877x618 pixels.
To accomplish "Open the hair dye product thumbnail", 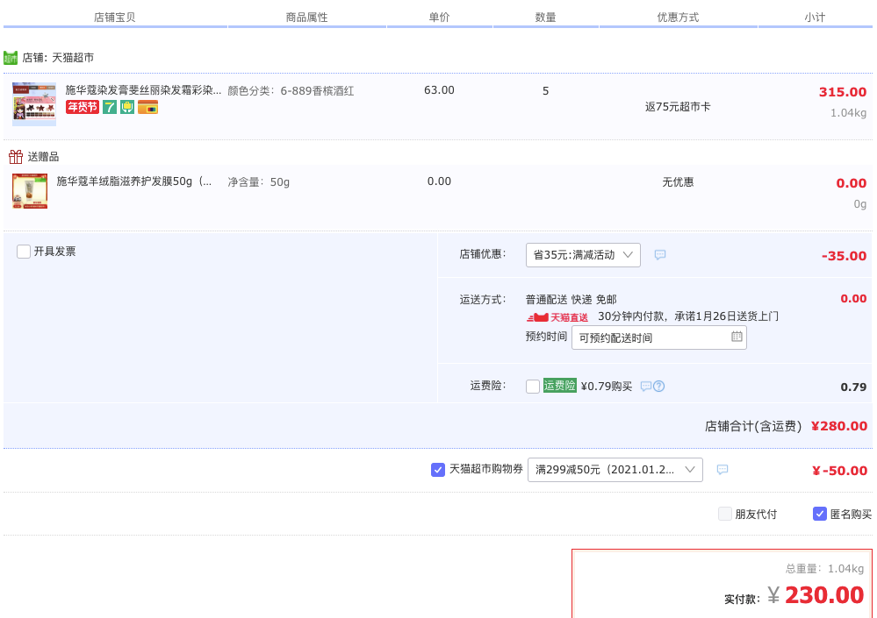I will [x=34, y=104].
